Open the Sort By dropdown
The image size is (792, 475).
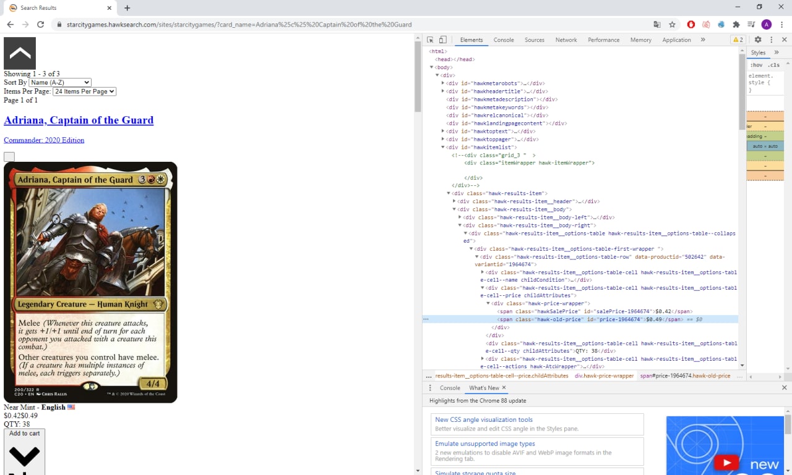60,82
